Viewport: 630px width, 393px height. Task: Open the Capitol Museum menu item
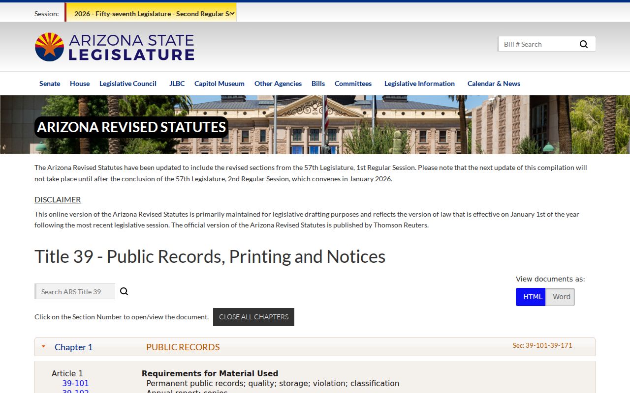[220, 84]
